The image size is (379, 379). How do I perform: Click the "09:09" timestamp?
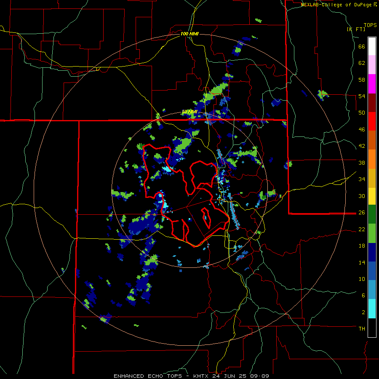click(x=260, y=376)
